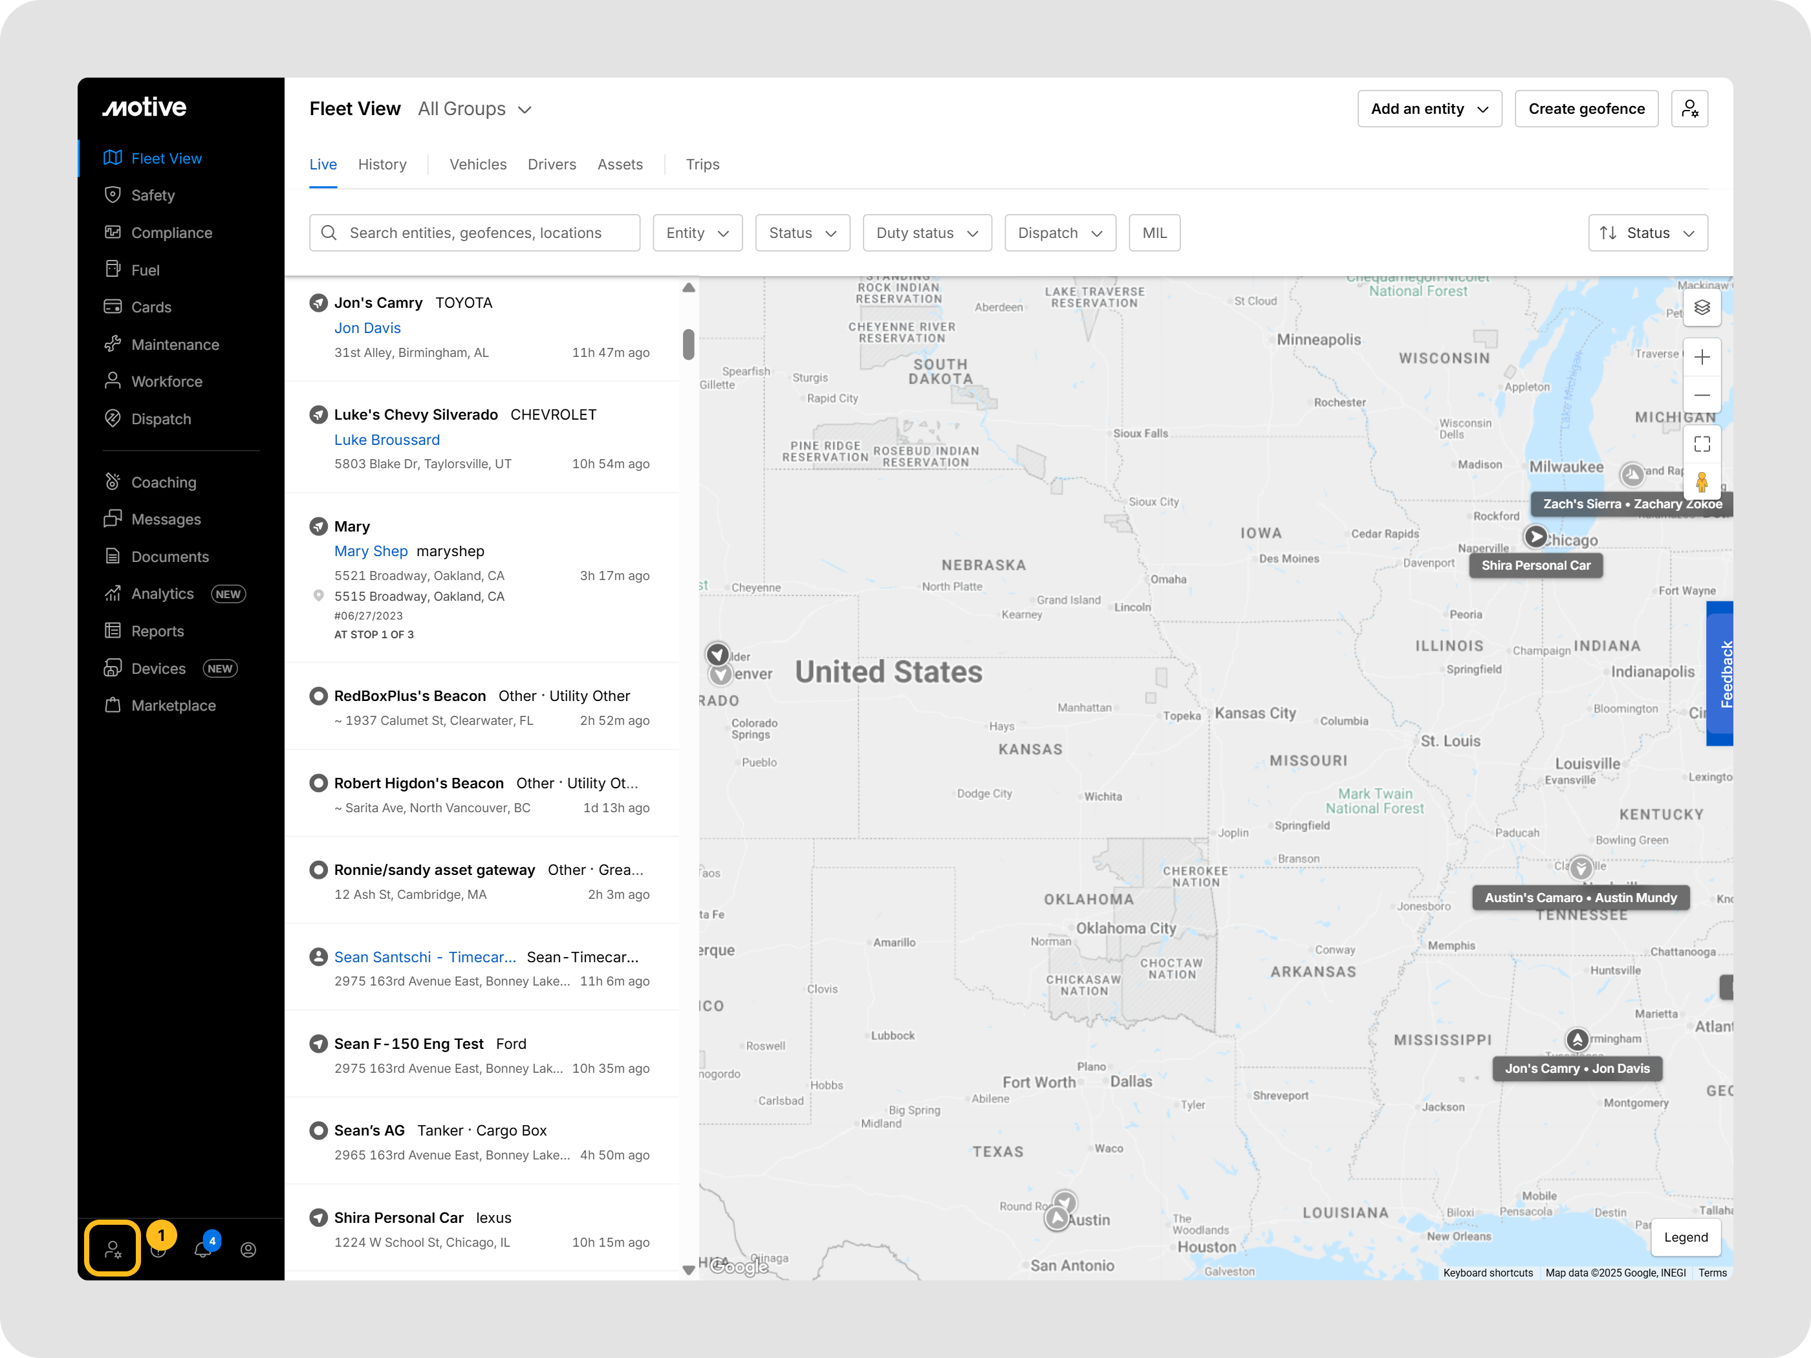This screenshot has width=1811, height=1358.
Task: Enter fullscreen map view
Action: click(1701, 444)
